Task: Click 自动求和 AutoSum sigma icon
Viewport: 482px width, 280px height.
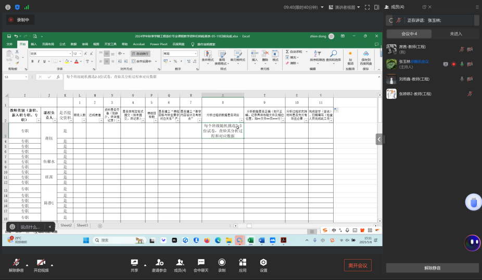Action: [x=294, y=52]
